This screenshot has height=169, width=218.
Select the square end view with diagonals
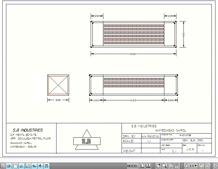58,85
